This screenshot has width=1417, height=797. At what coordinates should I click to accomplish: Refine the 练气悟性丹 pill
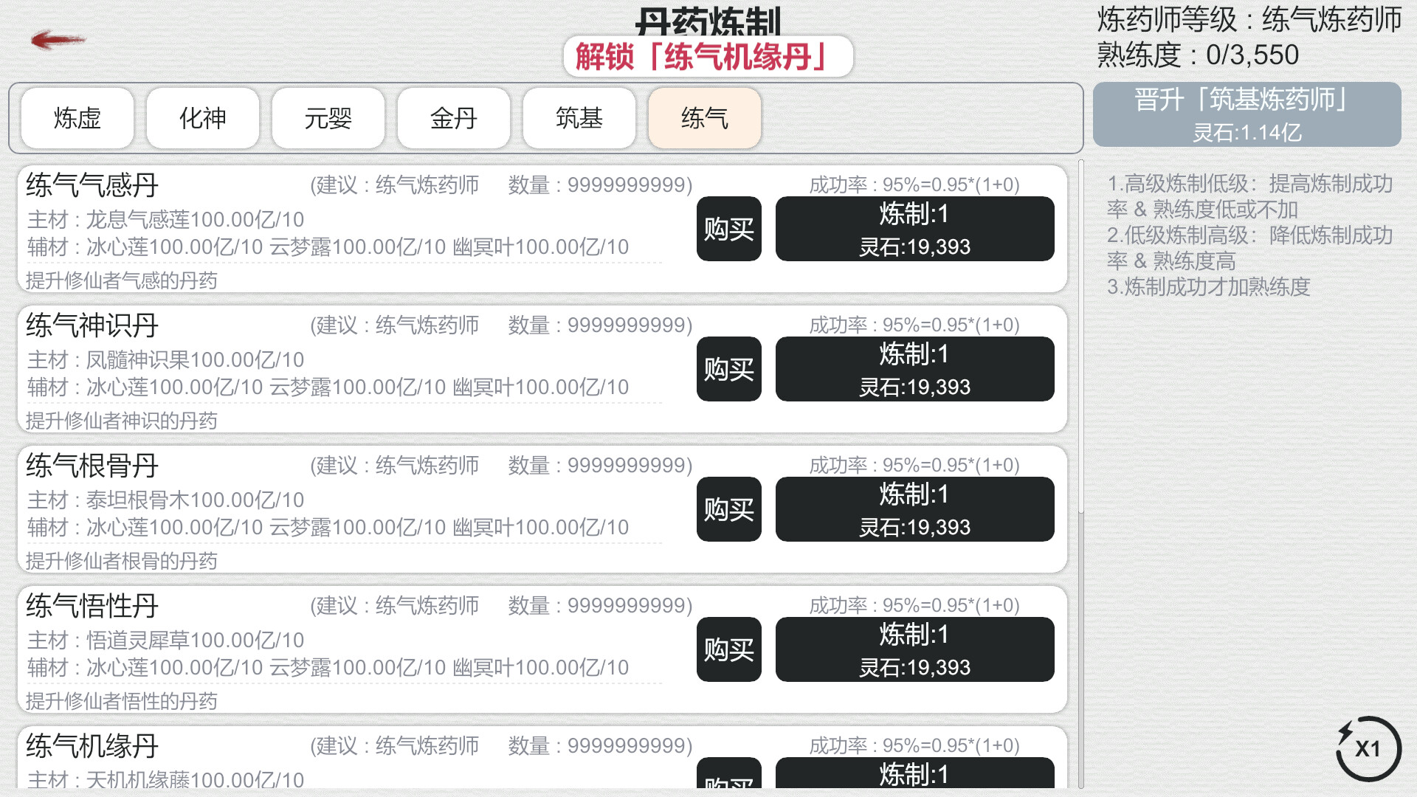click(914, 649)
